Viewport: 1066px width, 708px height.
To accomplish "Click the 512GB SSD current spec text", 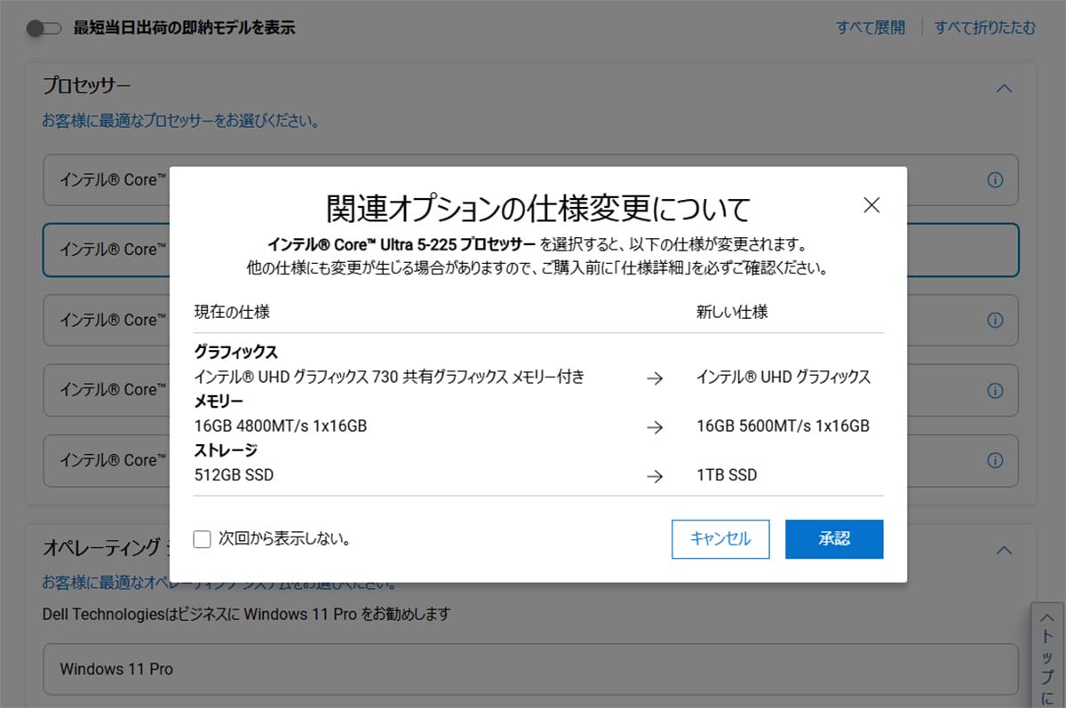I will coord(234,475).
